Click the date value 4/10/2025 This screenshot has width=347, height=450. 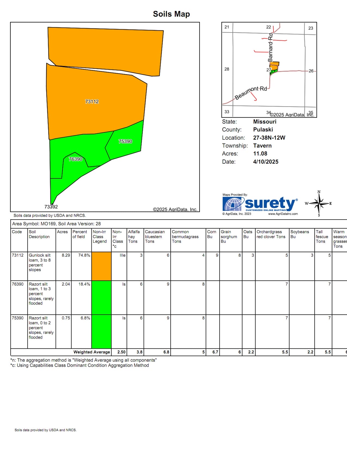point(266,162)
